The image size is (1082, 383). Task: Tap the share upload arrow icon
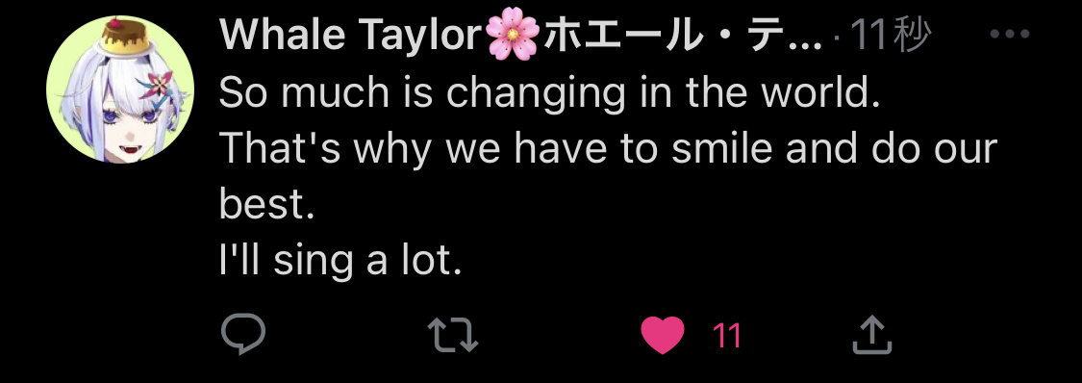click(x=872, y=334)
